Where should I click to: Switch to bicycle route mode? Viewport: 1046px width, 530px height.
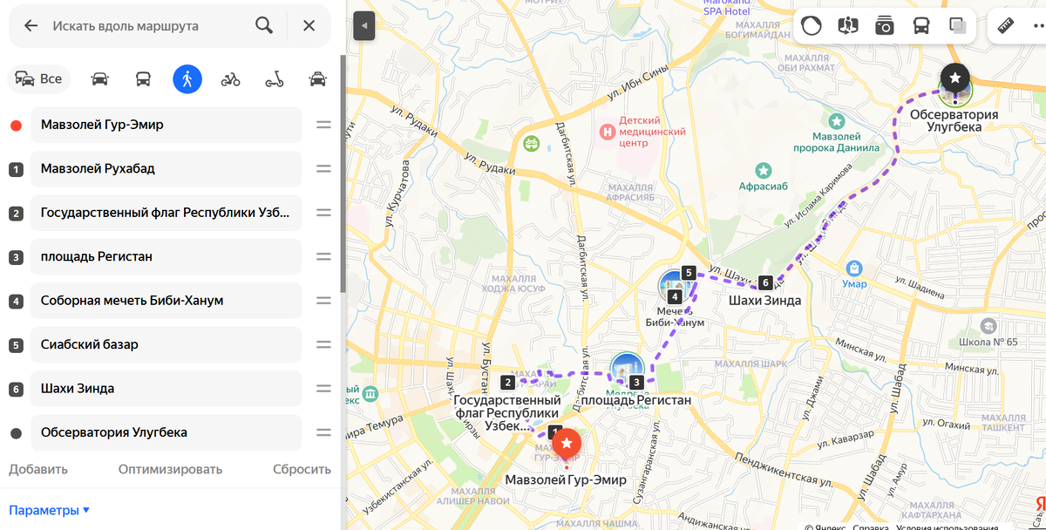[230, 79]
